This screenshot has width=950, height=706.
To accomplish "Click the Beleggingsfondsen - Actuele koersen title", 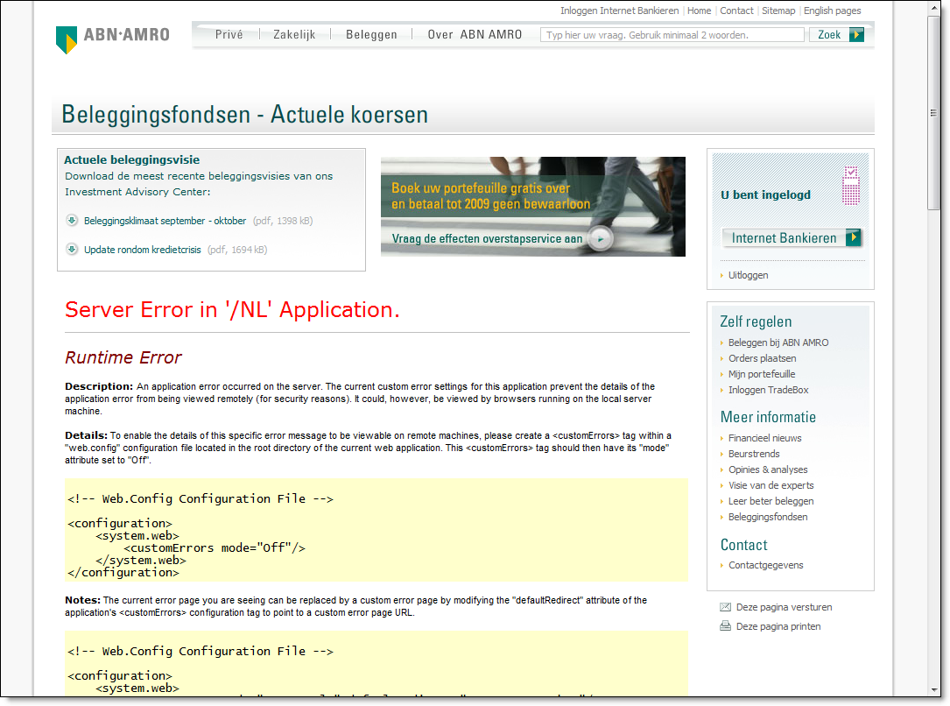I will (245, 115).
